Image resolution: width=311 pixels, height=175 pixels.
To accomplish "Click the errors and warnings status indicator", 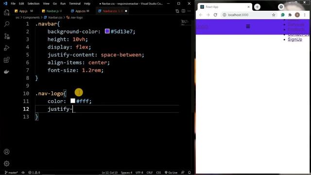I will coord(34,173).
